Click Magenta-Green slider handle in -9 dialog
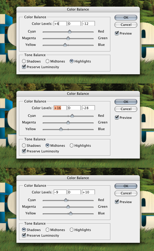Screen dimensions: 154x251 [x=68, y=207]
